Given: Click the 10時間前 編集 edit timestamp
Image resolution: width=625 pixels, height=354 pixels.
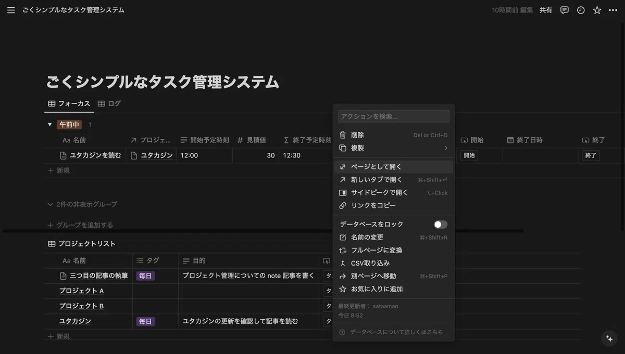Looking at the screenshot, I should [x=512, y=10].
